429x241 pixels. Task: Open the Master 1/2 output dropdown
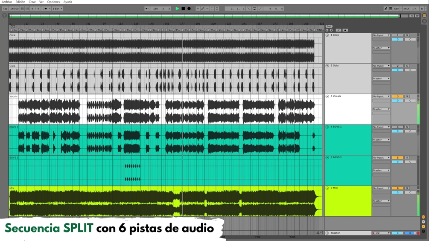[x=381, y=233]
